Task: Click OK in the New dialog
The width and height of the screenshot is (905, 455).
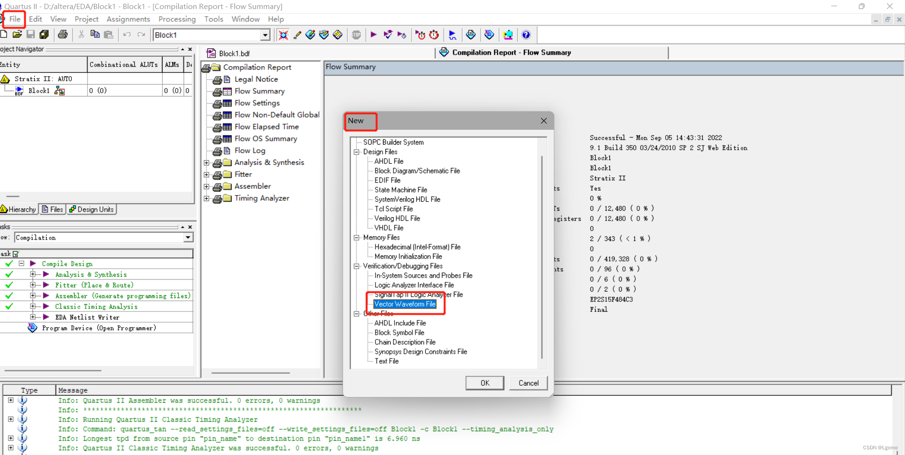Action: (x=484, y=383)
